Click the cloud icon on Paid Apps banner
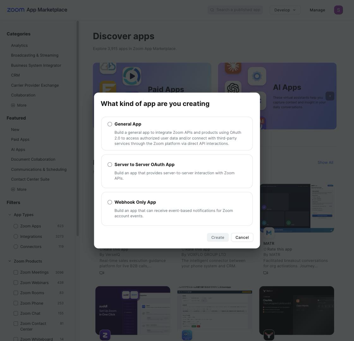This screenshot has width=354, height=341. [x=108, y=68]
